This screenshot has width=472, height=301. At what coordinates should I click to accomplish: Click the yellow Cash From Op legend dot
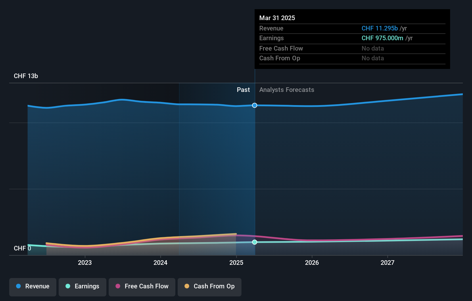click(x=187, y=286)
